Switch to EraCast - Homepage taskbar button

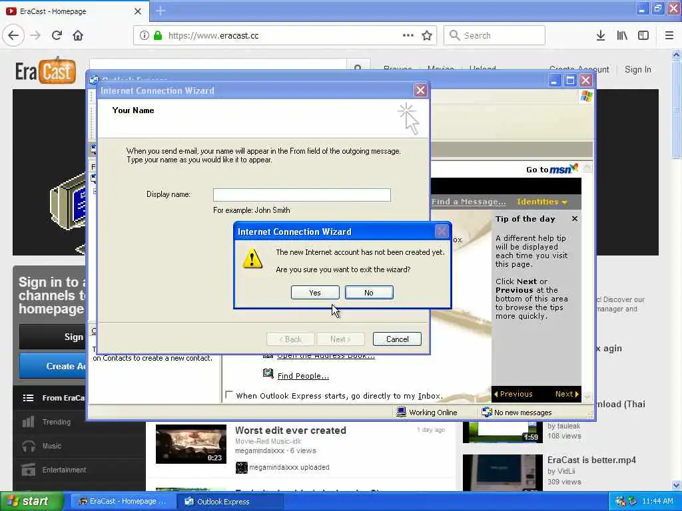click(123, 502)
